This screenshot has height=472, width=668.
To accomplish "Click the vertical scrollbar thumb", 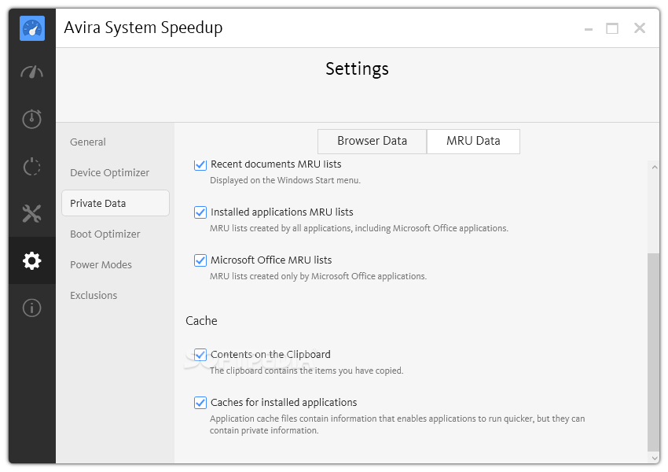I will coord(653,352).
